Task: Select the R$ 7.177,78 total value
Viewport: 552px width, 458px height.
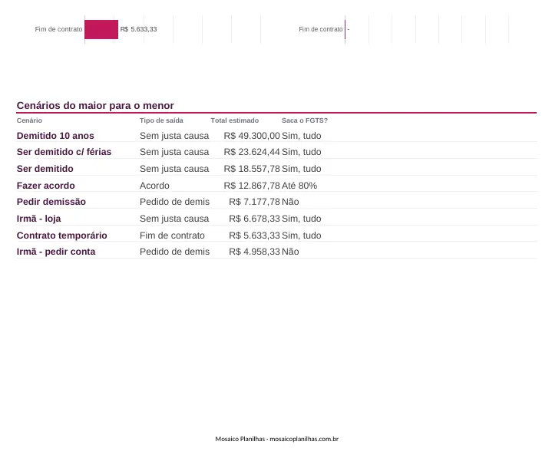Action: (255, 202)
